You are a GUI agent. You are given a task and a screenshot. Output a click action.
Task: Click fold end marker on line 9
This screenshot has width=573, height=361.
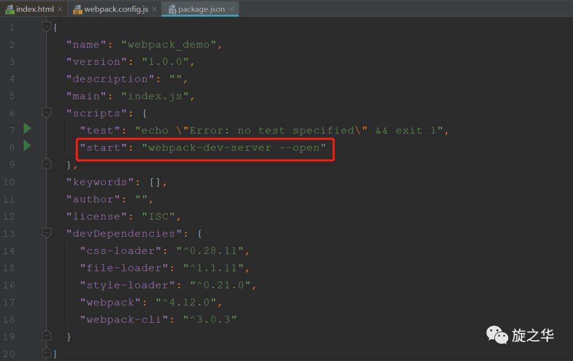click(x=46, y=163)
